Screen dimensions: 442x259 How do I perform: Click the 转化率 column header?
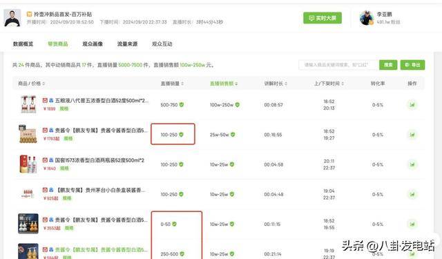click(378, 84)
